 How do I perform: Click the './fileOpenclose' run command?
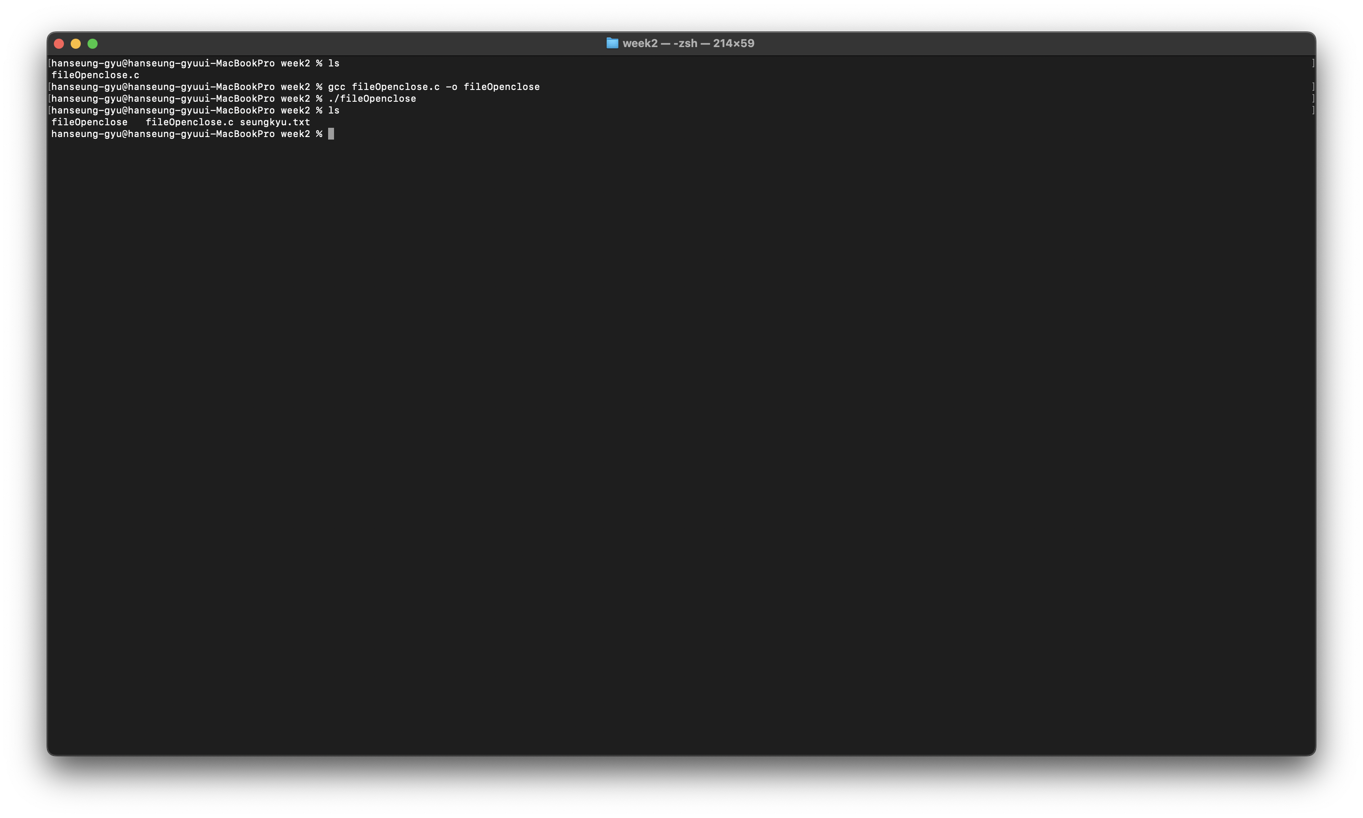click(x=372, y=99)
